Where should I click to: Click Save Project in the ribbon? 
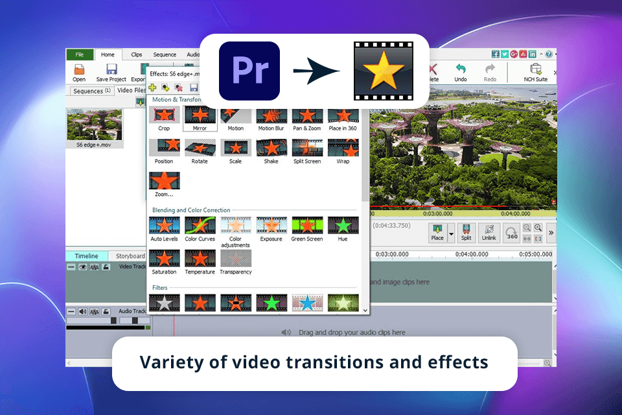pos(111,73)
